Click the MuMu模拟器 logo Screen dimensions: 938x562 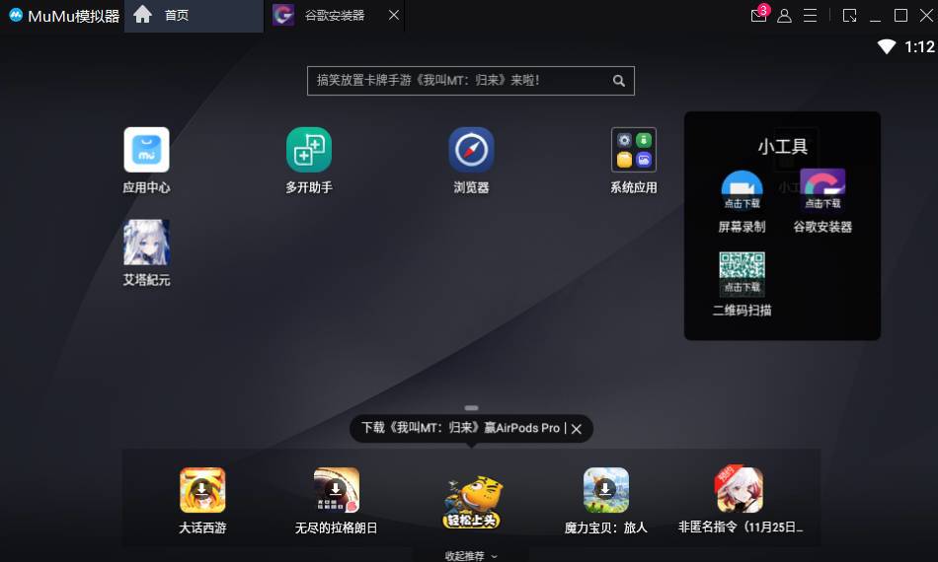tap(16, 15)
